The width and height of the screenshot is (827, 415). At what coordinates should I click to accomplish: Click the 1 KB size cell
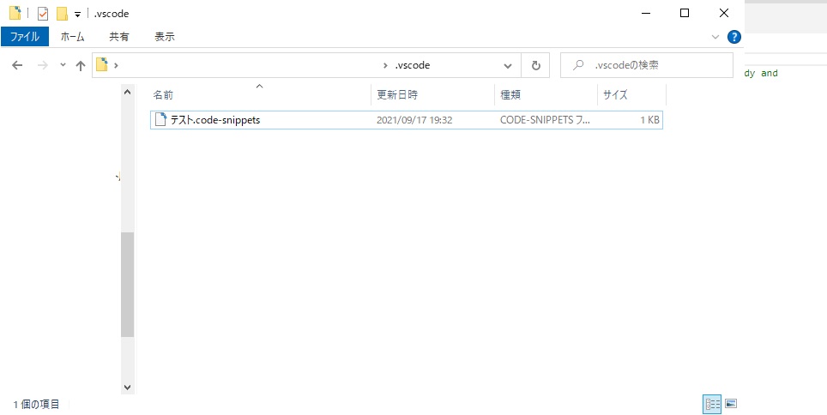pos(649,120)
